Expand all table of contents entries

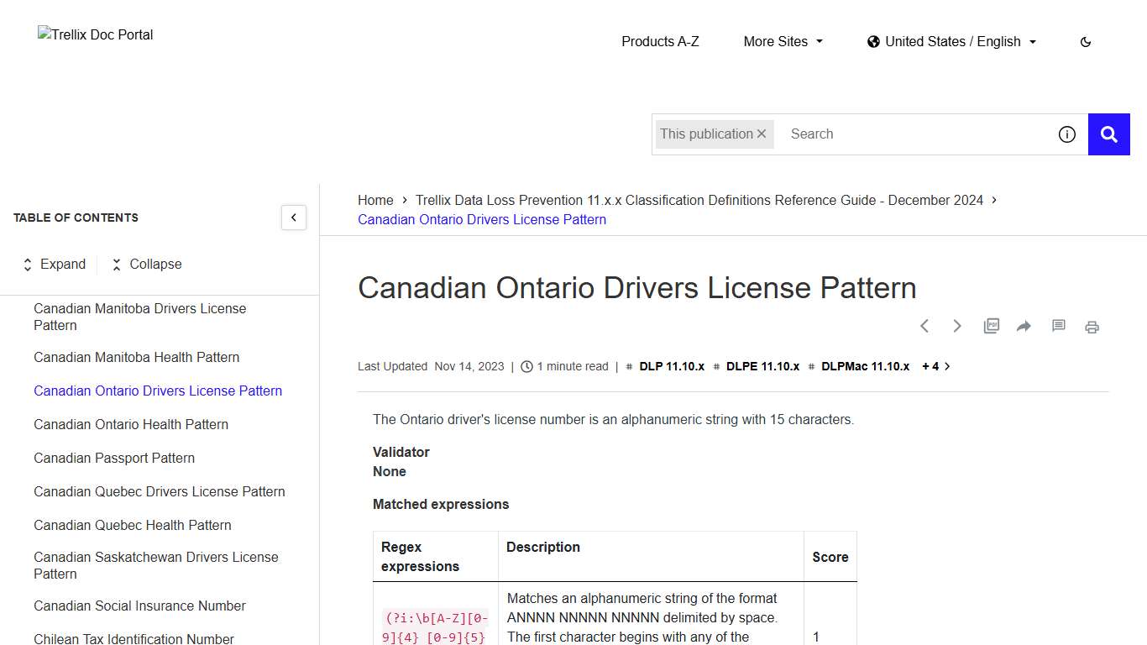(x=54, y=264)
